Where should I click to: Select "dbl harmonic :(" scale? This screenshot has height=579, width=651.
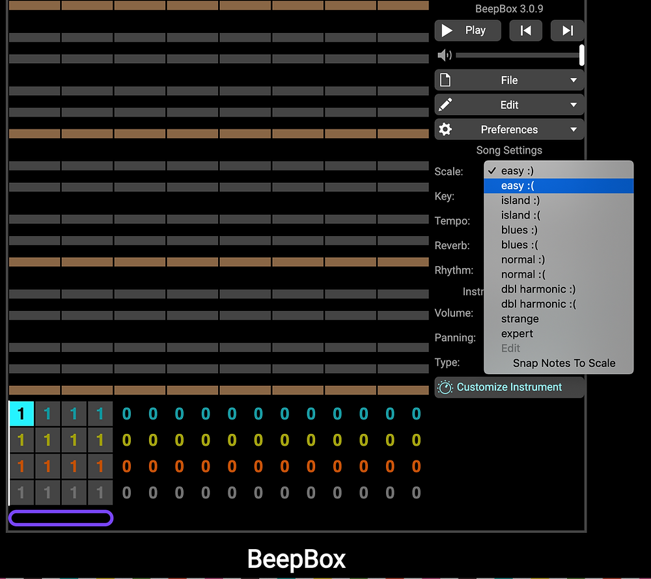[x=559, y=304]
